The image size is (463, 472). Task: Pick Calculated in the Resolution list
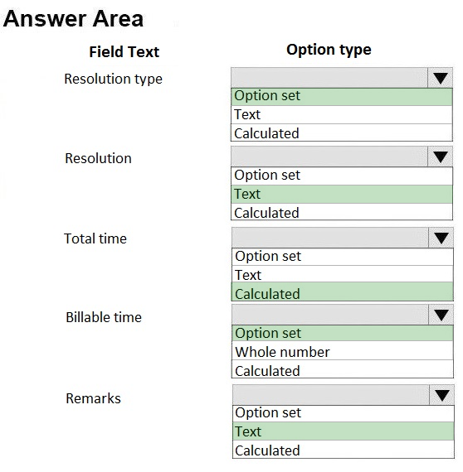coord(342,212)
